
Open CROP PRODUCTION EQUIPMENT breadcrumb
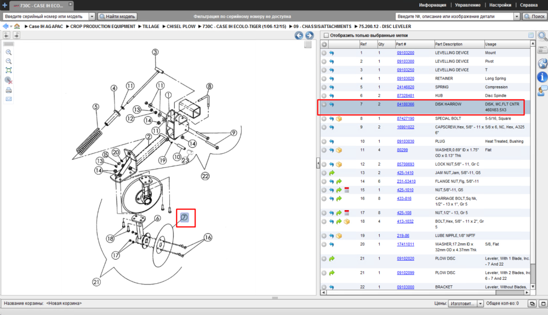(x=103, y=26)
